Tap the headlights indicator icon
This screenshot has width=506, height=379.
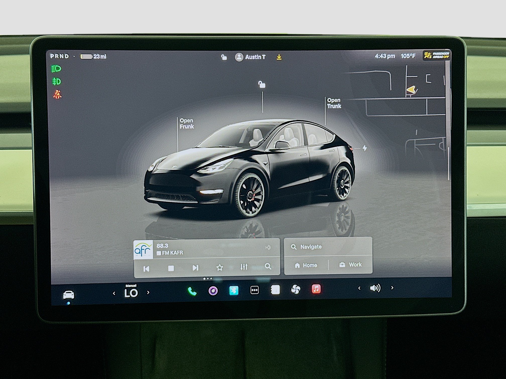point(56,69)
